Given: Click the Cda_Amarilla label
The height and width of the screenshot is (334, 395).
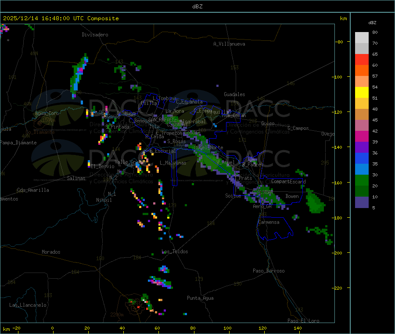Looking at the screenshot, I should (x=33, y=190).
